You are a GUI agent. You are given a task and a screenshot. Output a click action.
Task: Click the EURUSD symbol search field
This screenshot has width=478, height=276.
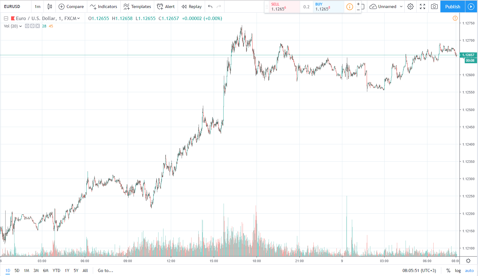click(x=16, y=6)
